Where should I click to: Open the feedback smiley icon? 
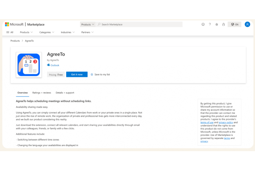point(203,24)
